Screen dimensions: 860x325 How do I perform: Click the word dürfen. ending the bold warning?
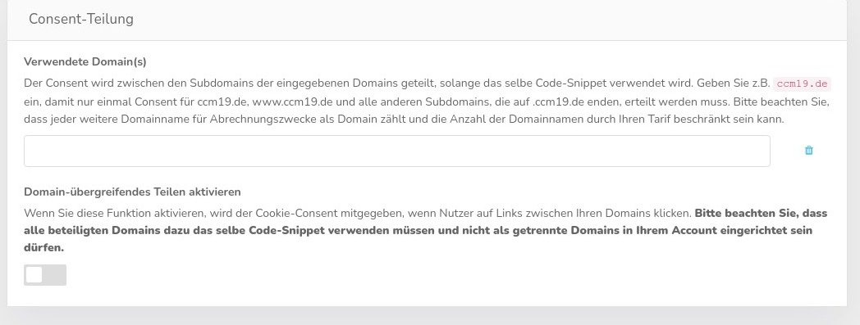pyautogui.click(x=43, y=248)
